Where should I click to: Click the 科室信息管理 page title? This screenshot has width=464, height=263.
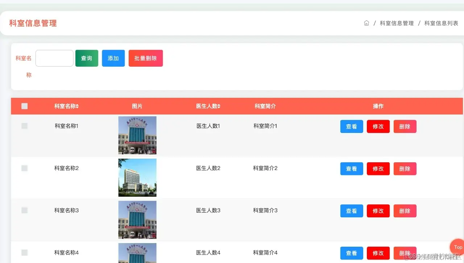tap(33, 23)
